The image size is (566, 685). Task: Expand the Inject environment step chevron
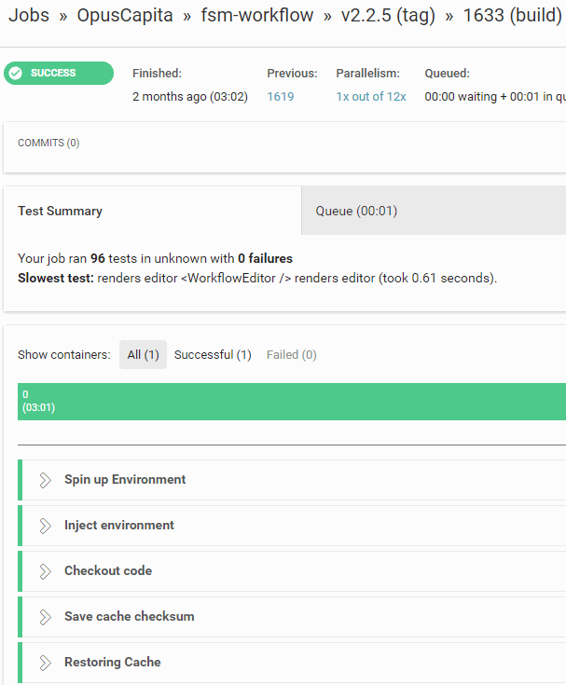click(45, 526)
